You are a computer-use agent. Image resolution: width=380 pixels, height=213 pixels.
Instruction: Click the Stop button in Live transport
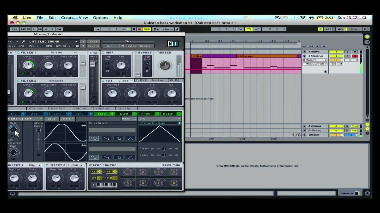[x=134, y=29]
